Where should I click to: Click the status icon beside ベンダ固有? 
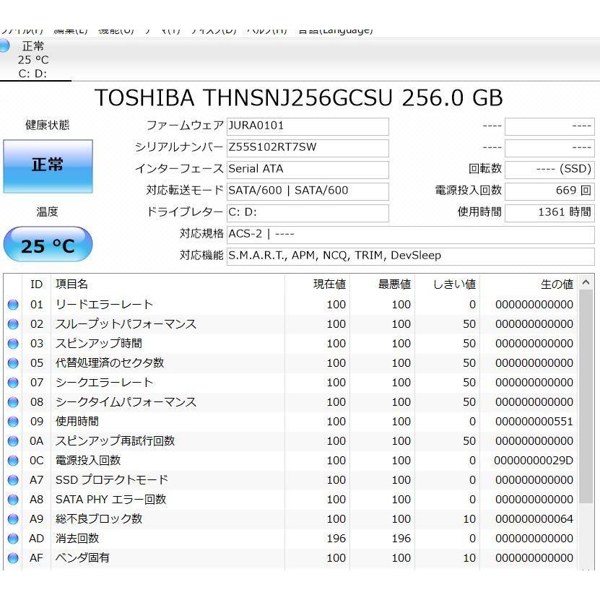13,557
